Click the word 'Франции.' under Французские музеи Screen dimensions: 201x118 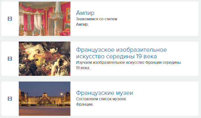(x=85, y=104)
